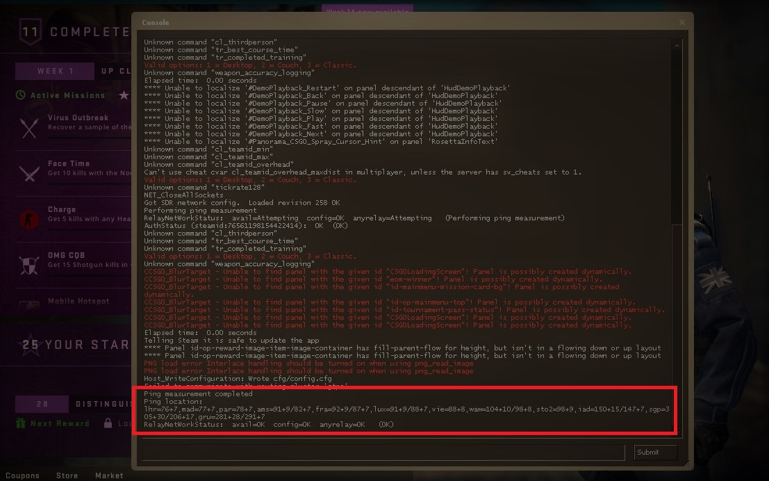Screen dimensions: 769x481
Task: Click the green gift Next Reward icon
Action: pyautogui.click(x=21, y=423)
